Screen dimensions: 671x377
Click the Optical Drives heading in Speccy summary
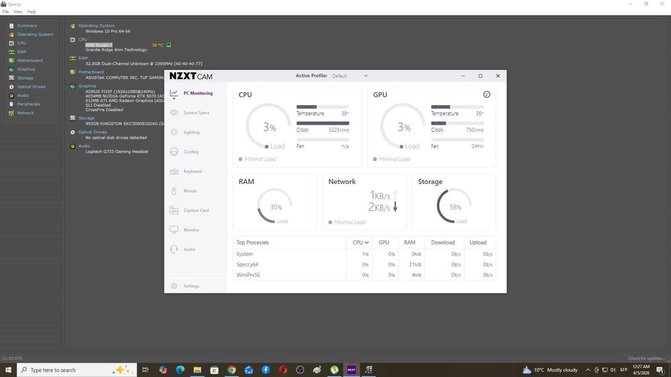point(93,132)
